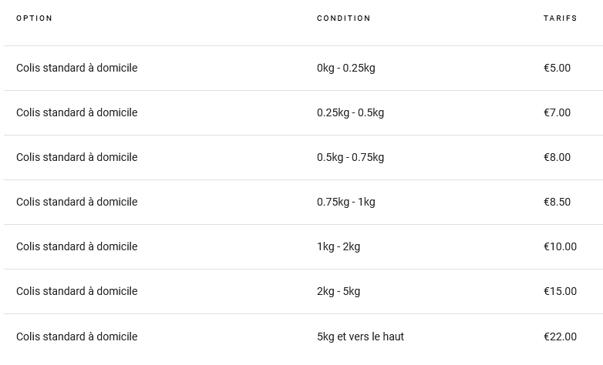Click the €8.00 tariff
603x365 pixels.
[x=557, y=157]
